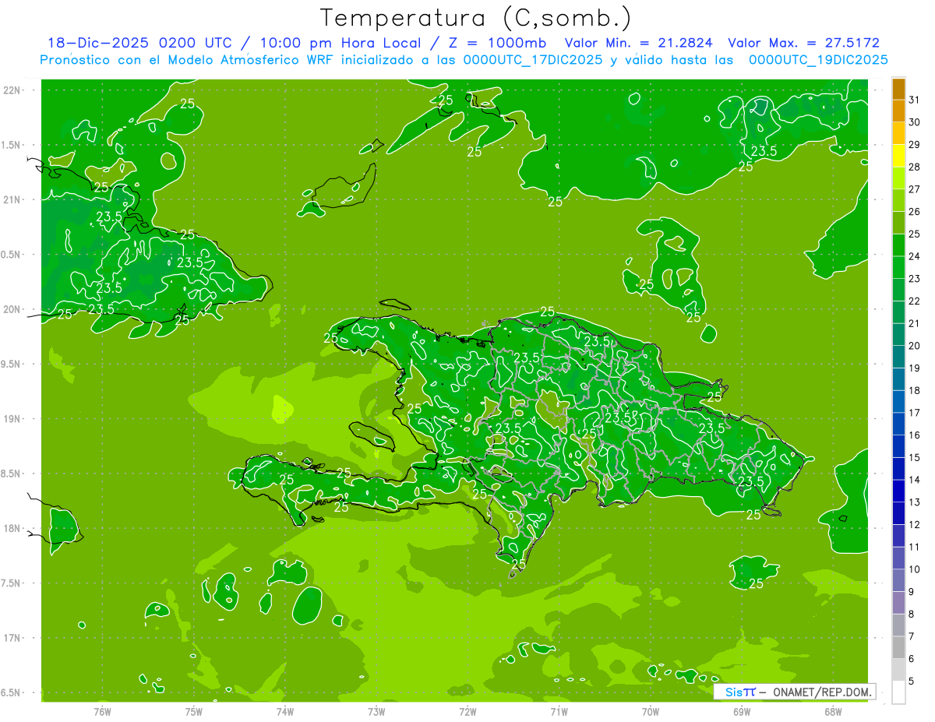Click the '20N' latitude axis label
The width and height of the screenshot is (935, 722).
coord(12,309)
